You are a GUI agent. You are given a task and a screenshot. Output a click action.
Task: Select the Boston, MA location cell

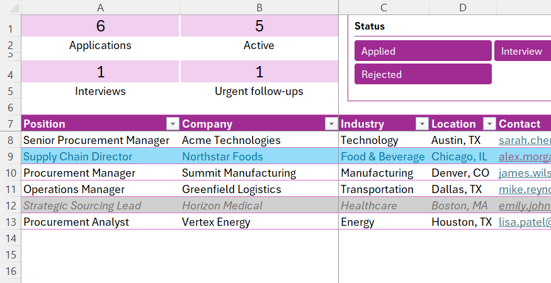[463, 206]
